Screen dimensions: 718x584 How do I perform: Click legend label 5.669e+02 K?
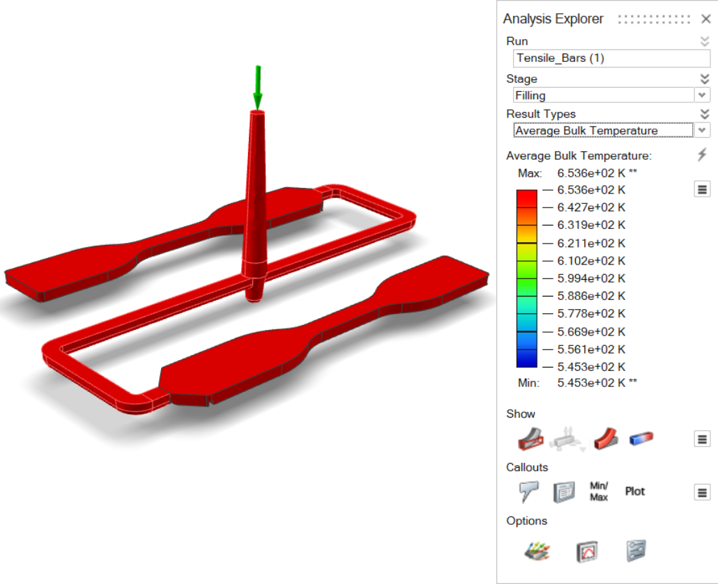591,331
